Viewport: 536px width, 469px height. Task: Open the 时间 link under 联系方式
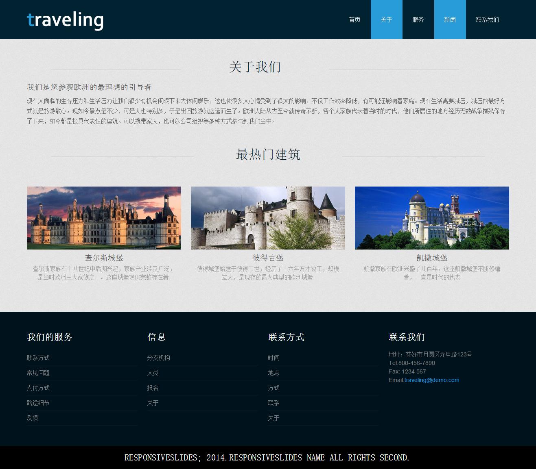point(273,358)
